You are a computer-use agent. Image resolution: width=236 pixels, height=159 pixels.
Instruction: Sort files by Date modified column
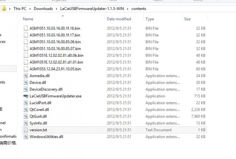click(119, 19)
